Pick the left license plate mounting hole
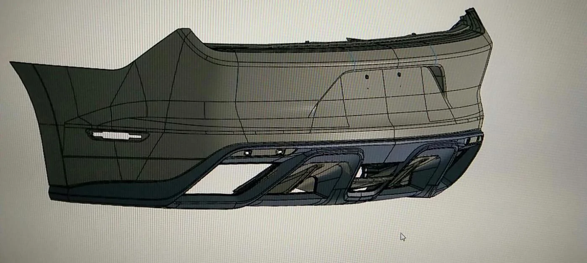587x263 pixels. point(366,77)
